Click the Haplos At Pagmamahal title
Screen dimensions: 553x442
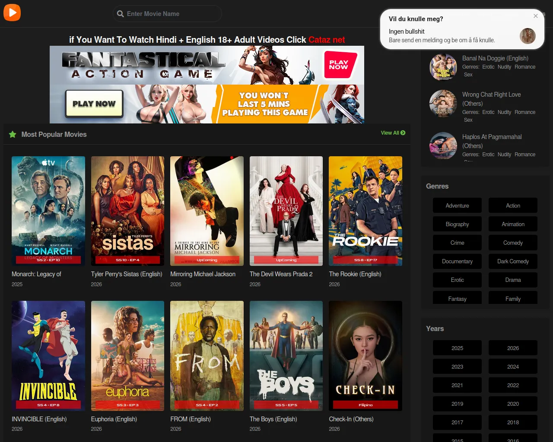[492, 141]
